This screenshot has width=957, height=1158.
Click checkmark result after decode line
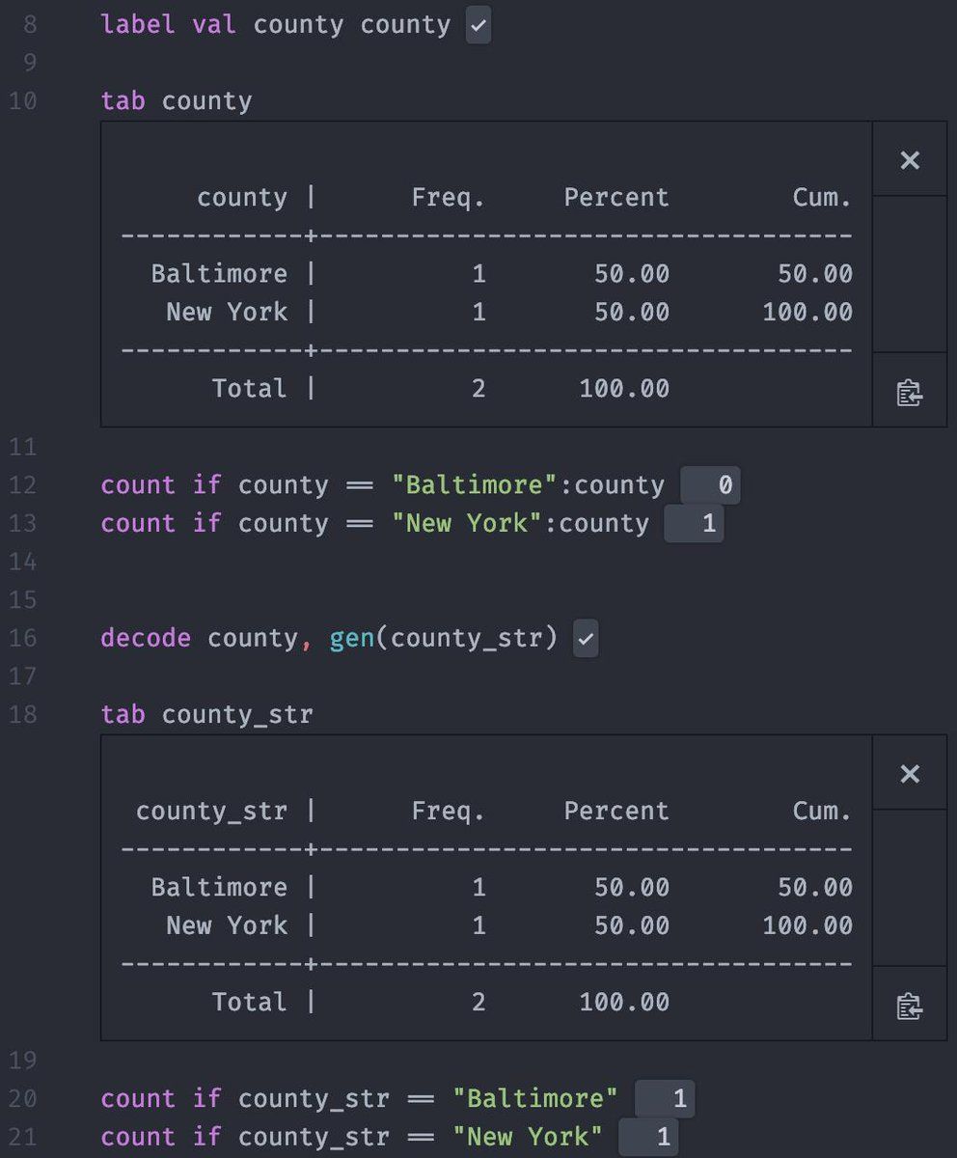click(586, 639)
